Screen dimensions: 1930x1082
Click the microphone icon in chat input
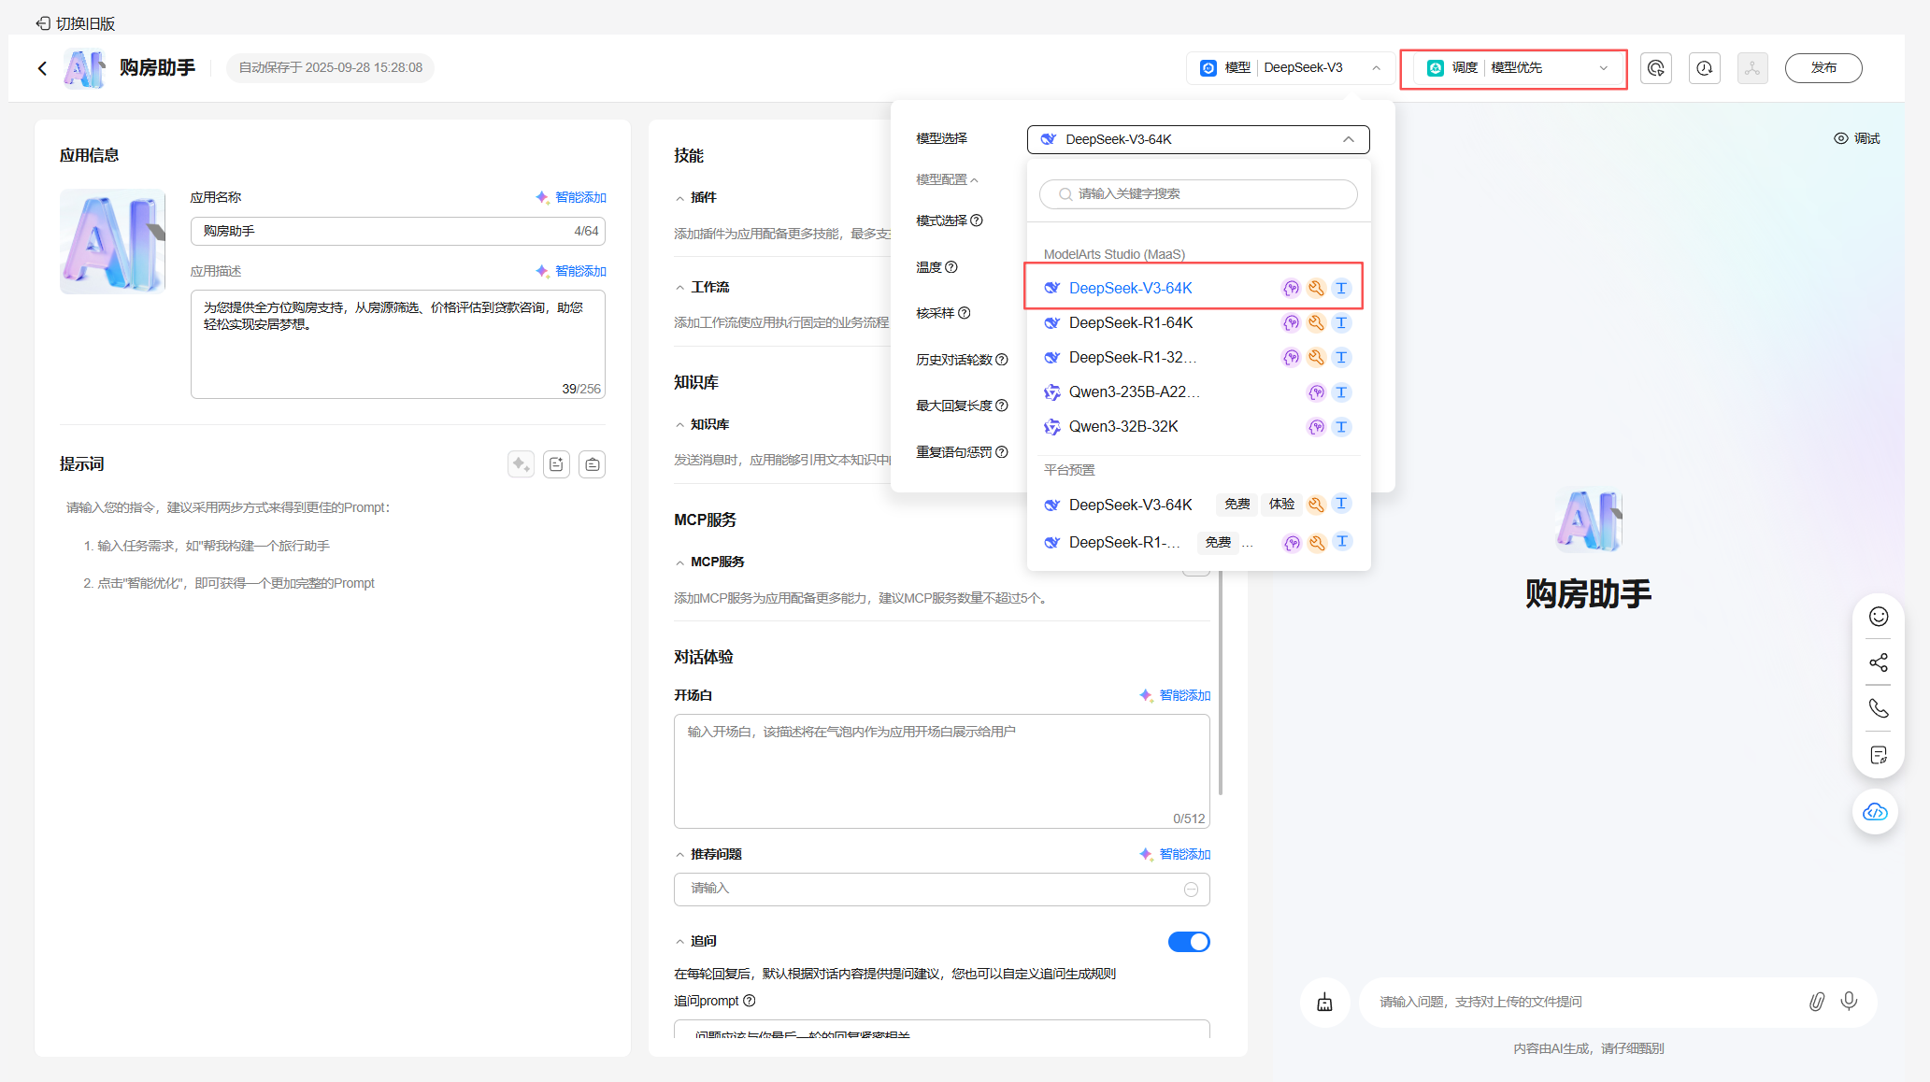pos(1849,1002)
